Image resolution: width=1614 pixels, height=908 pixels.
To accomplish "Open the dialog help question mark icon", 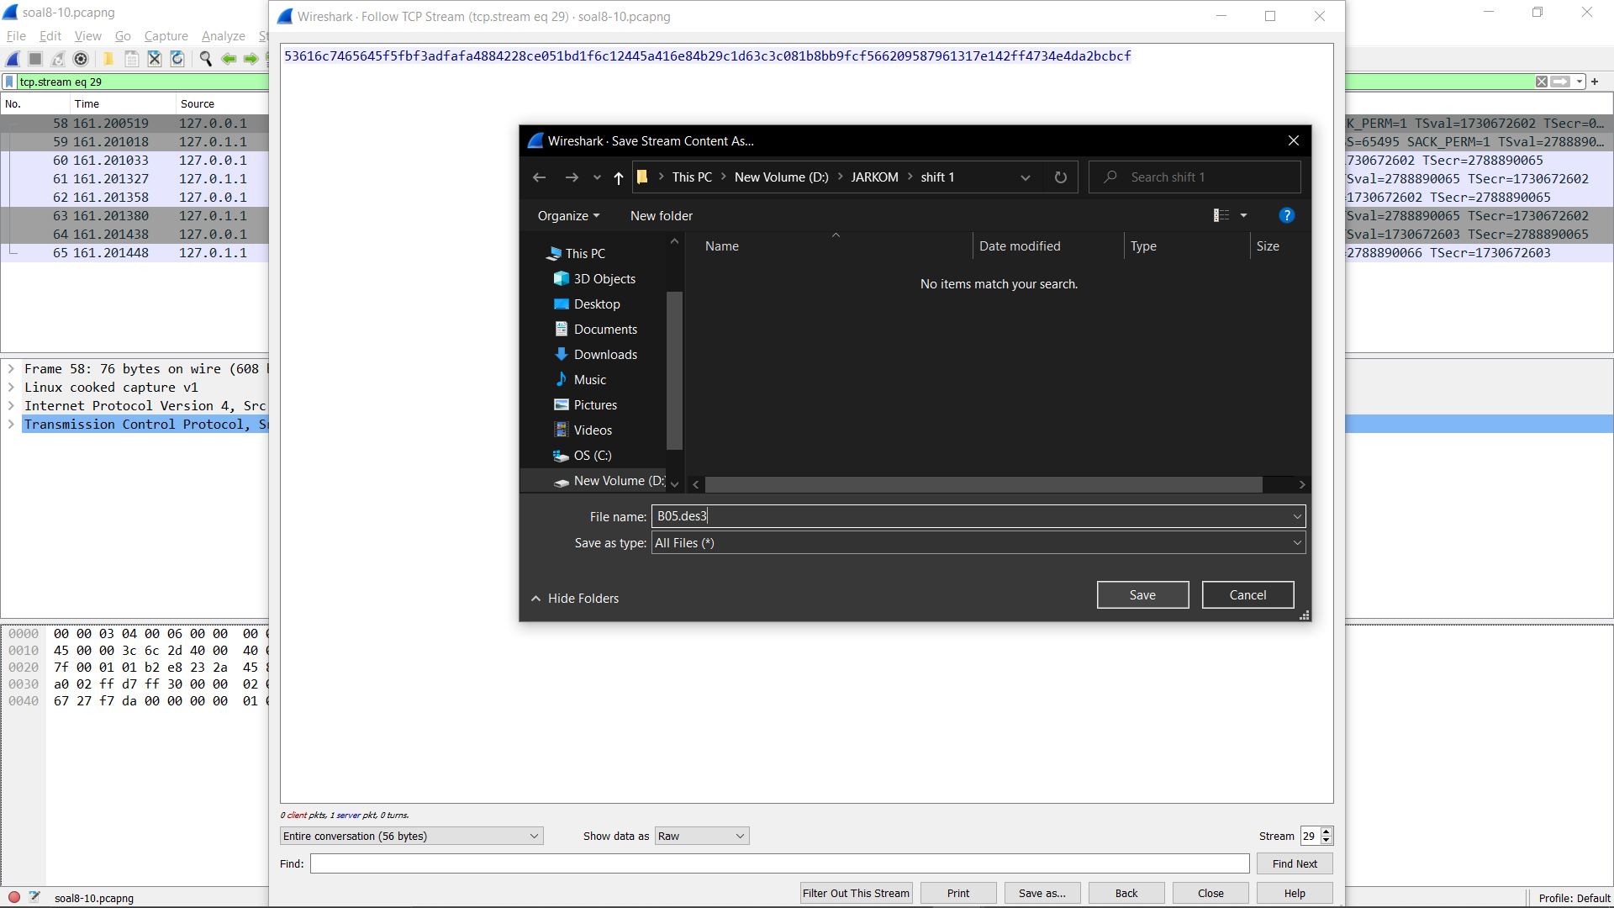I will click(1286, 216).
